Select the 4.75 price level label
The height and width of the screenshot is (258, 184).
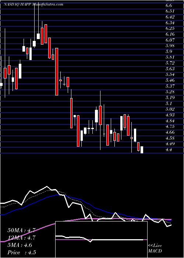pos(170,127)
